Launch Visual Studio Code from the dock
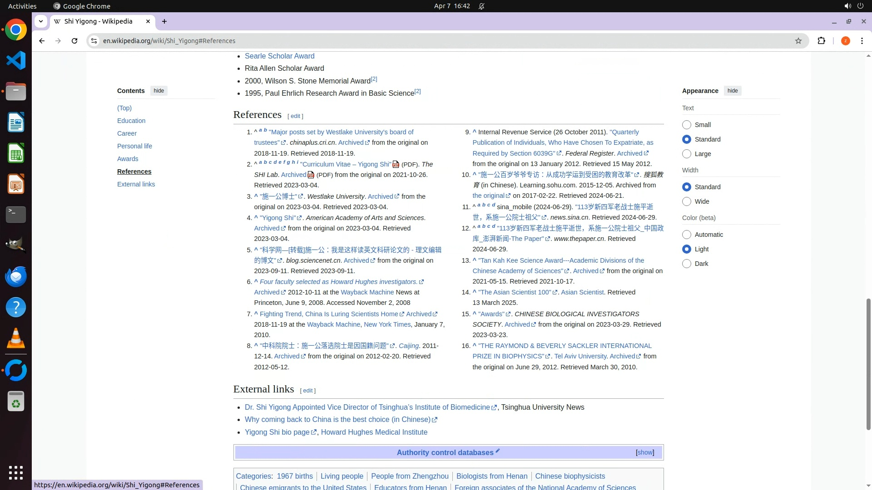This screenshot has width=872, height=490. (16, 61)
